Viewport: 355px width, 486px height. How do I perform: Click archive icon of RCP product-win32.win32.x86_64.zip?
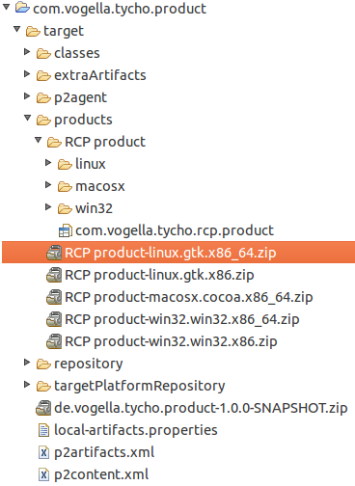click(54, 319)
